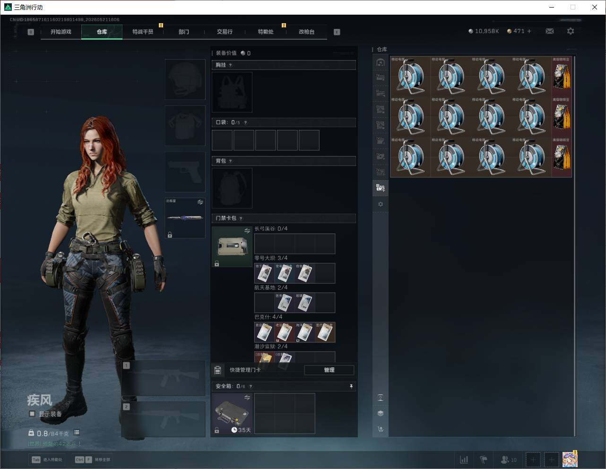Click the empty body armor slot
Viewport: 606px width, 469px height.
[x=185, y=125]
